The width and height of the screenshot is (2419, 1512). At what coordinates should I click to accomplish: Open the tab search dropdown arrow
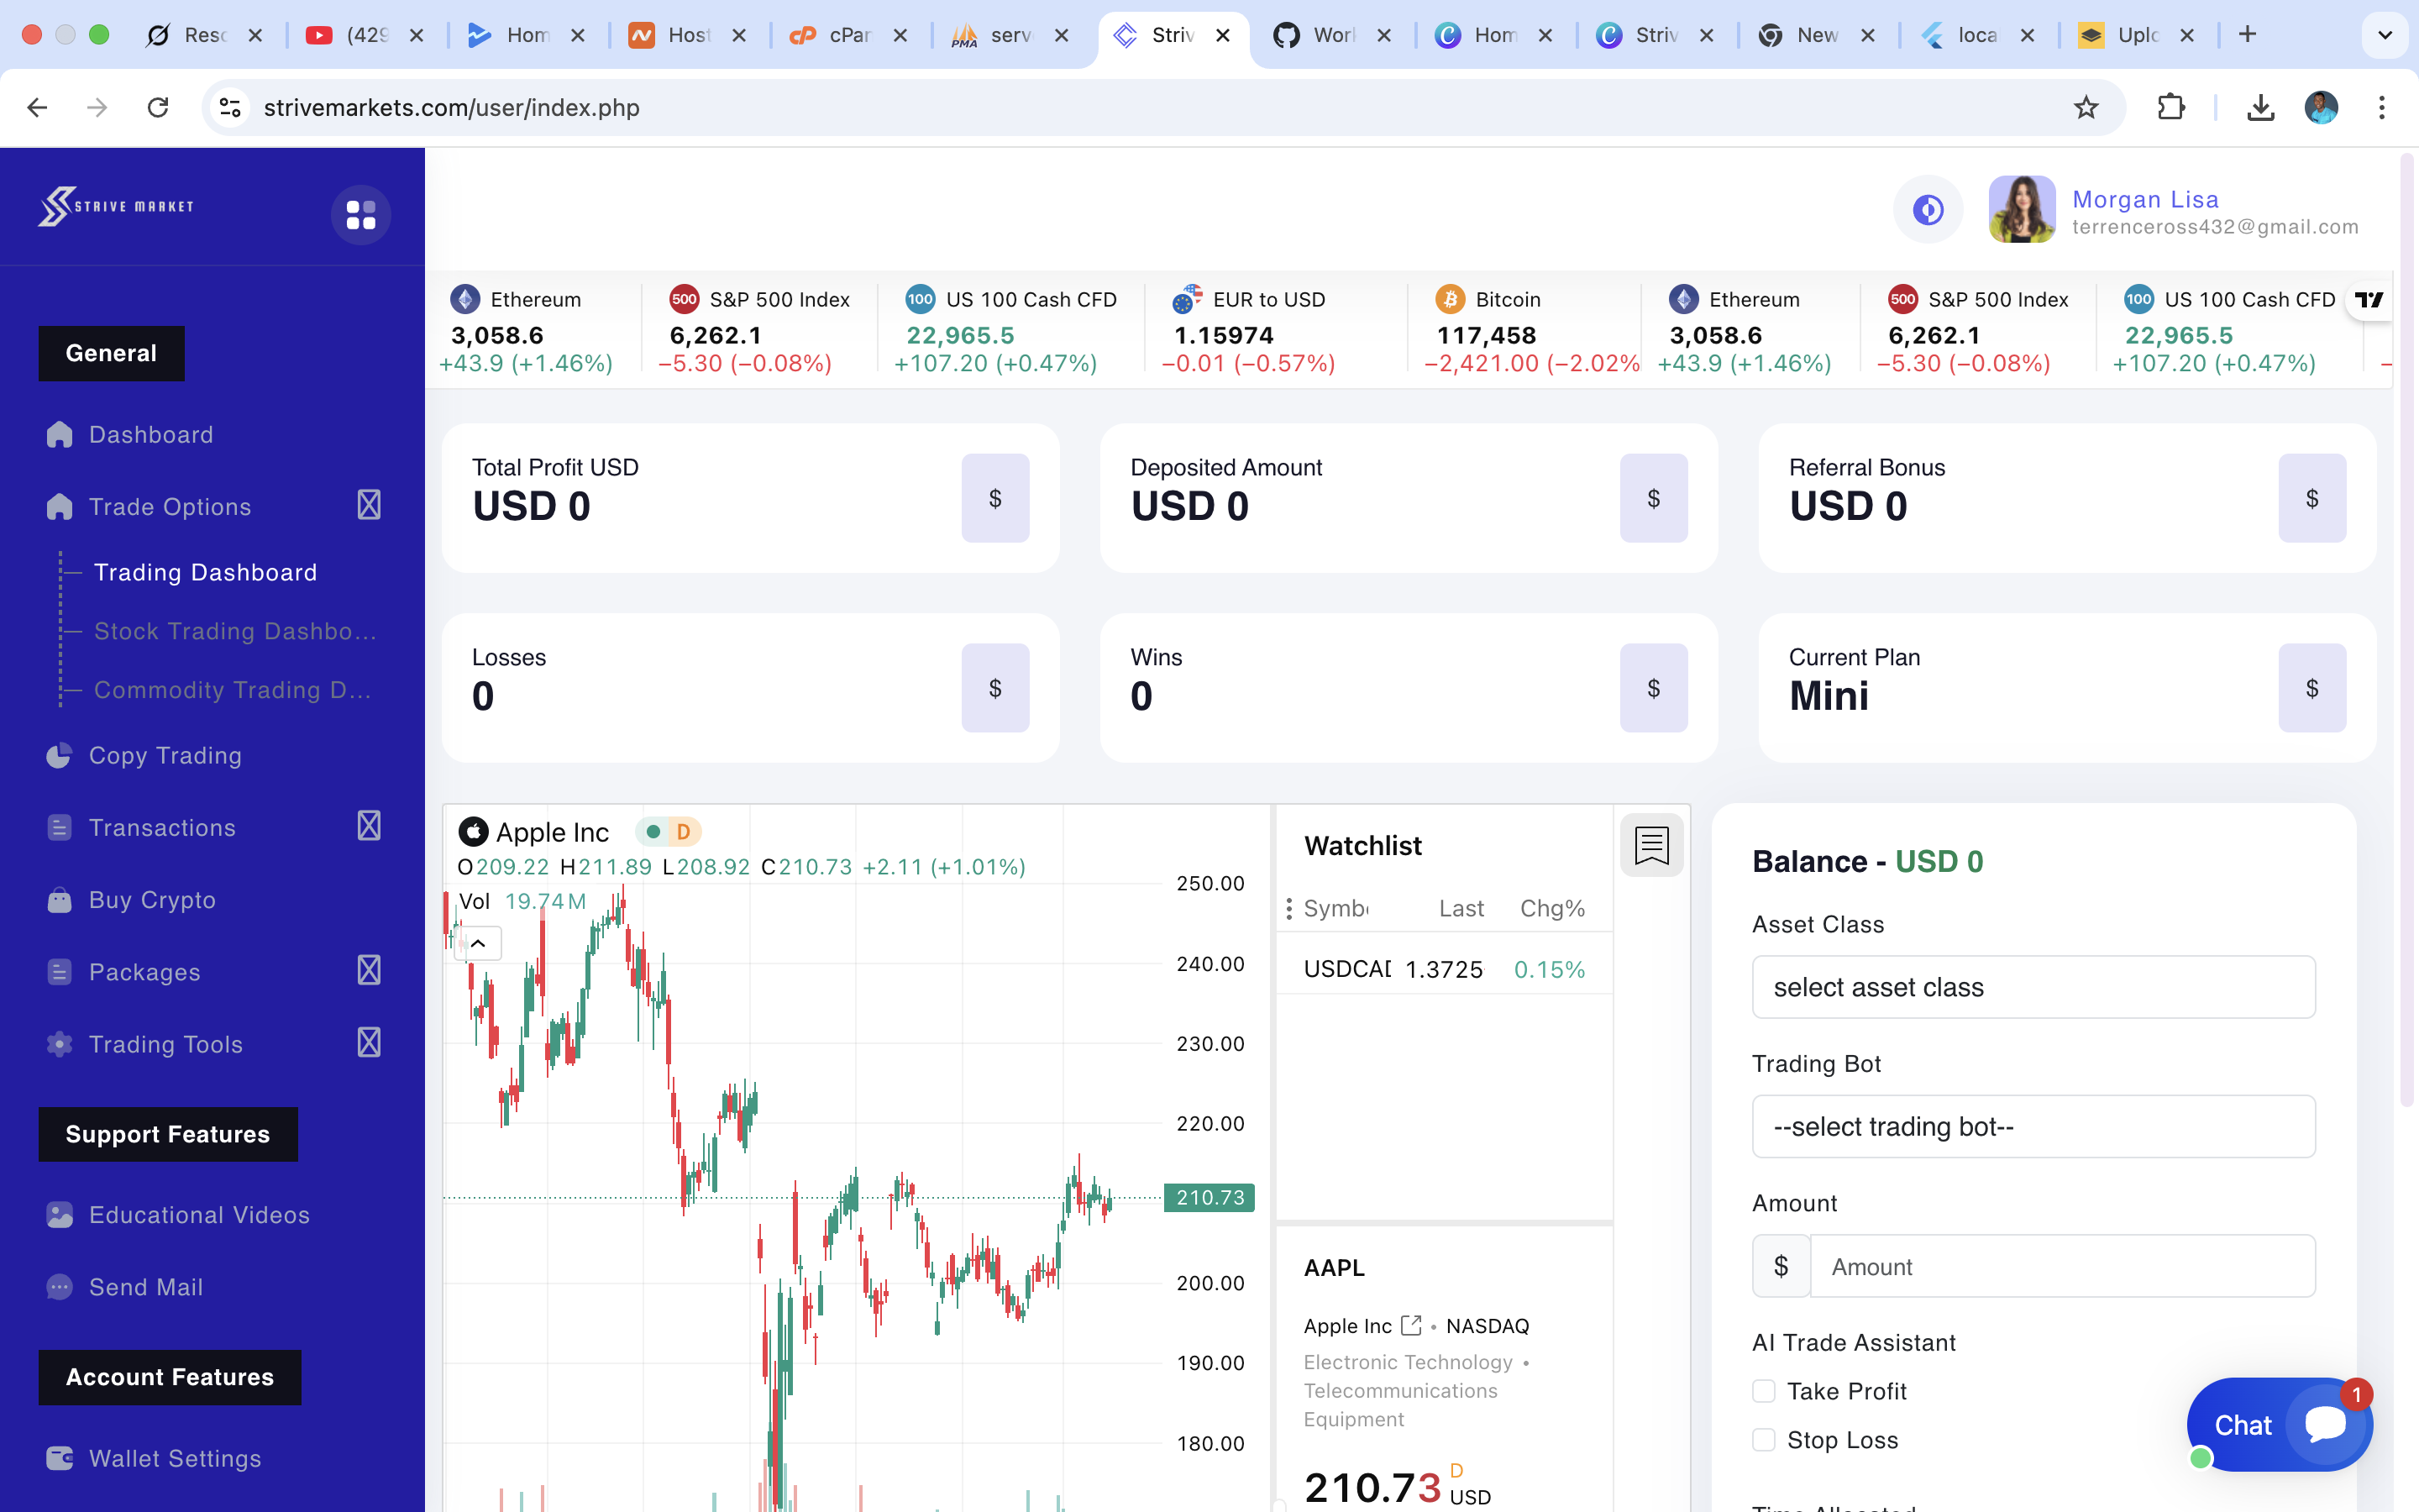click(2385, 35)
